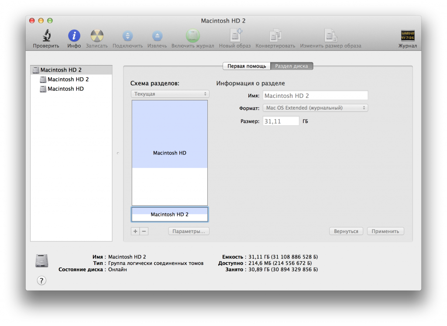447x326 pixels.
Task: Click the Проверить microscope icon
Action: pos(46,36)
